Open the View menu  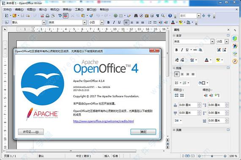(31, 10)
